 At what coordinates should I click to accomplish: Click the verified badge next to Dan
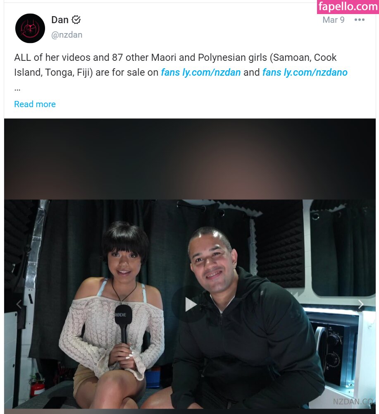click(76, 20)
